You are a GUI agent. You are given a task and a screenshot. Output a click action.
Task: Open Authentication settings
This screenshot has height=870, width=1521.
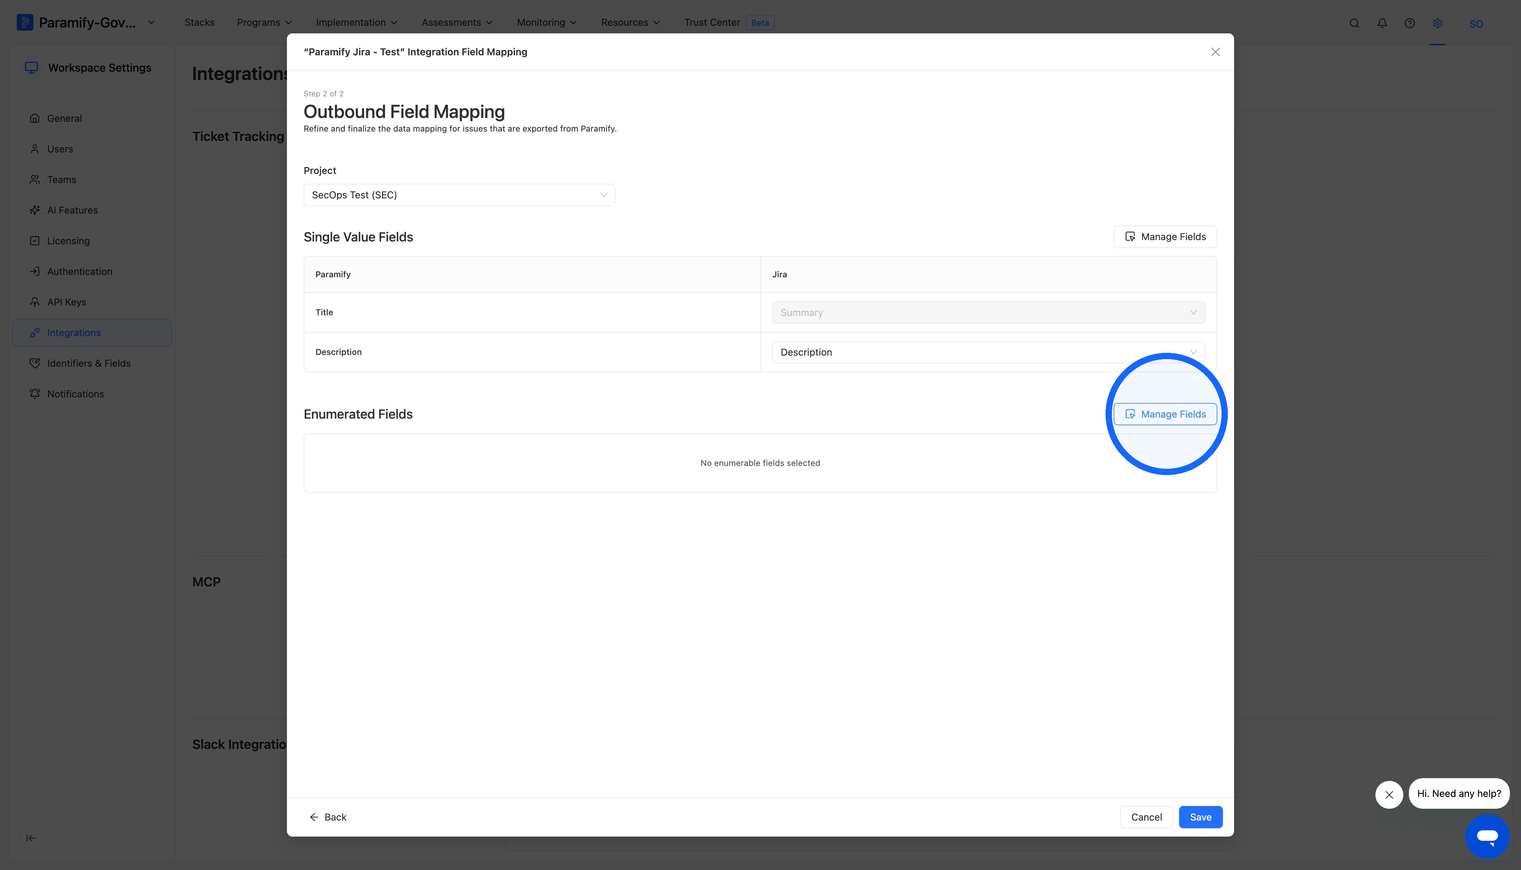(92, 271)
